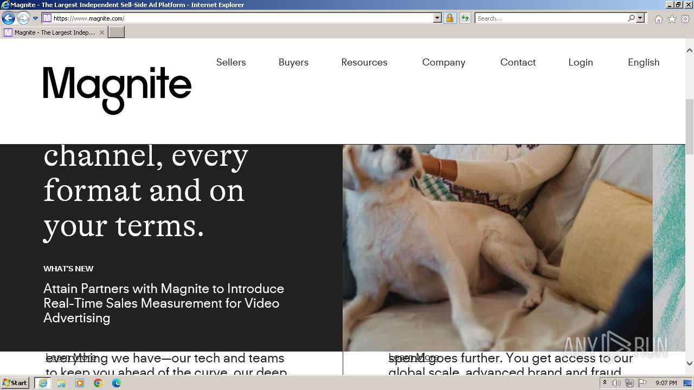694x390 pixels.
Task: Open the search provider dropdown arrow
Action: click(640, 18)
